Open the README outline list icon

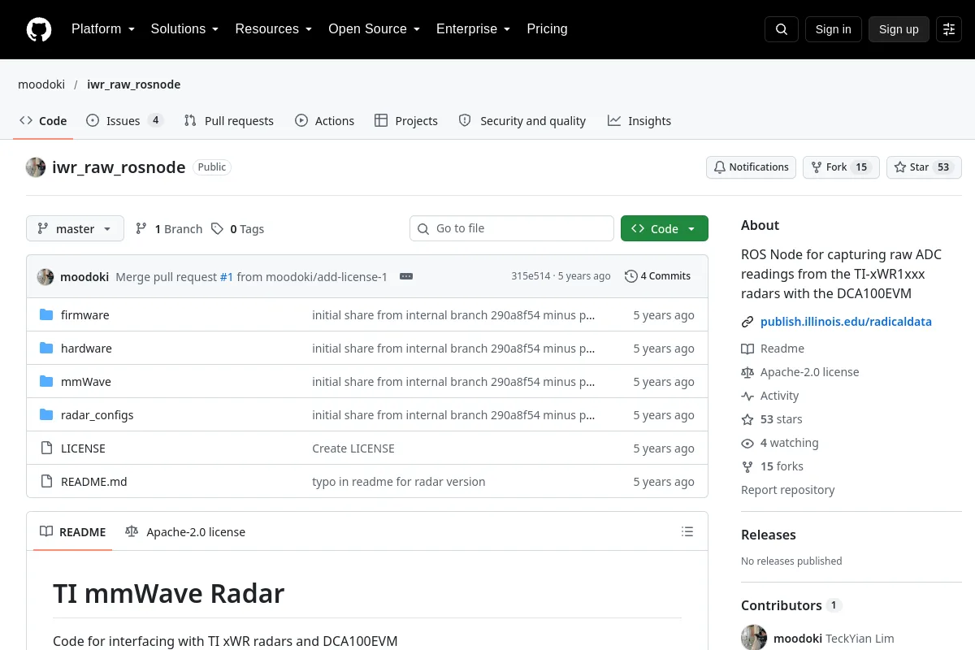(x=687, y=532)
